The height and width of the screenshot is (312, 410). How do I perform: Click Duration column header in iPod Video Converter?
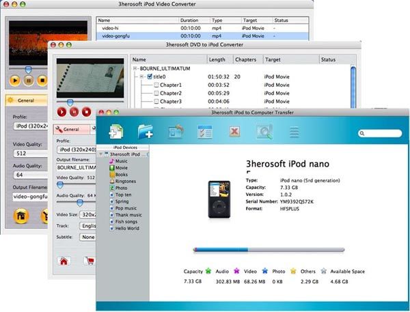pyautogui.click(x=194, y=20)
